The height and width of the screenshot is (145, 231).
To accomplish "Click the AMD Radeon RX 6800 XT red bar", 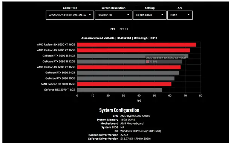I will tap(129, 67).
